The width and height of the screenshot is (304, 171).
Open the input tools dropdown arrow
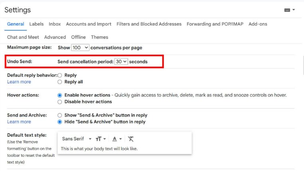[294, 10]
